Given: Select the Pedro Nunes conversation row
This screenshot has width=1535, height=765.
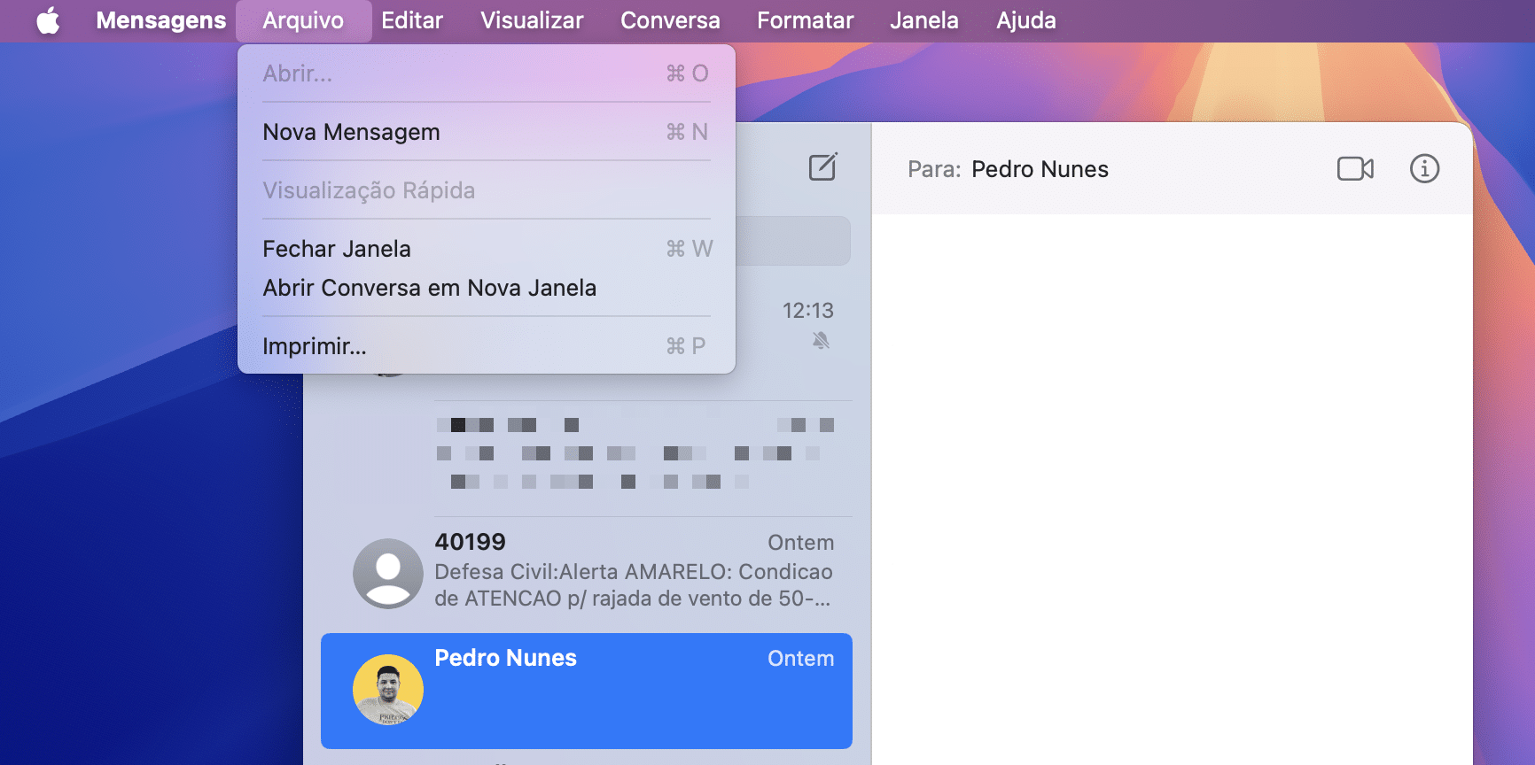Looking at the screenshot, I should pos(587,691).
